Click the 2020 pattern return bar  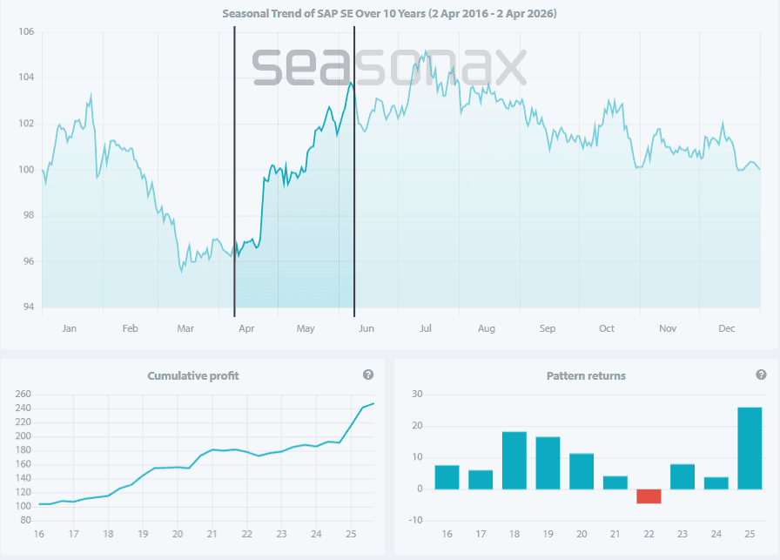(x=582, y=470)
